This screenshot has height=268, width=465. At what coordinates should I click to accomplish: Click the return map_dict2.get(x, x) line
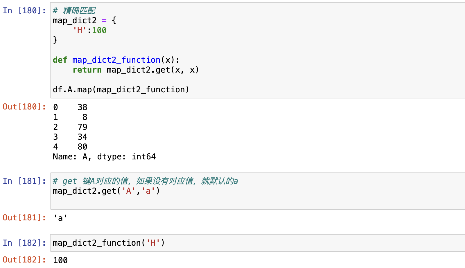pyautogui.click(x=135, y=70)
